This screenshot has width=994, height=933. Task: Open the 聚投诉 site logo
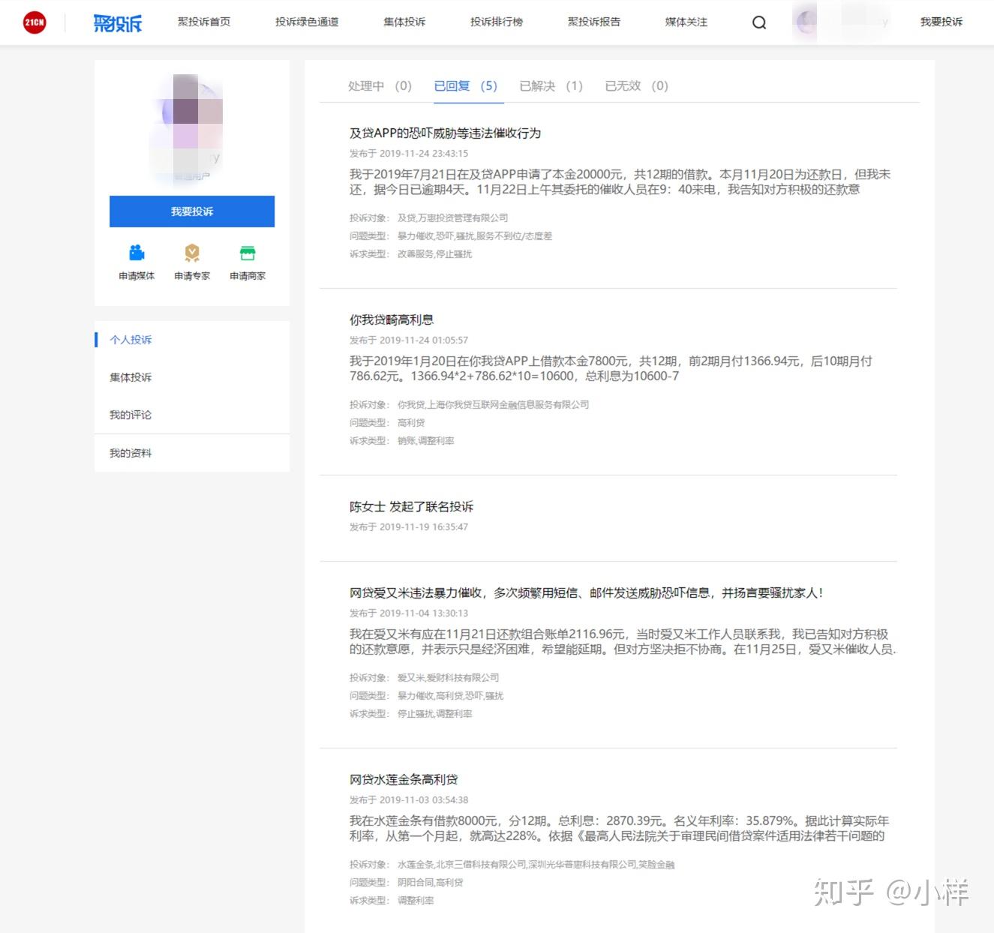coord(118,23)
